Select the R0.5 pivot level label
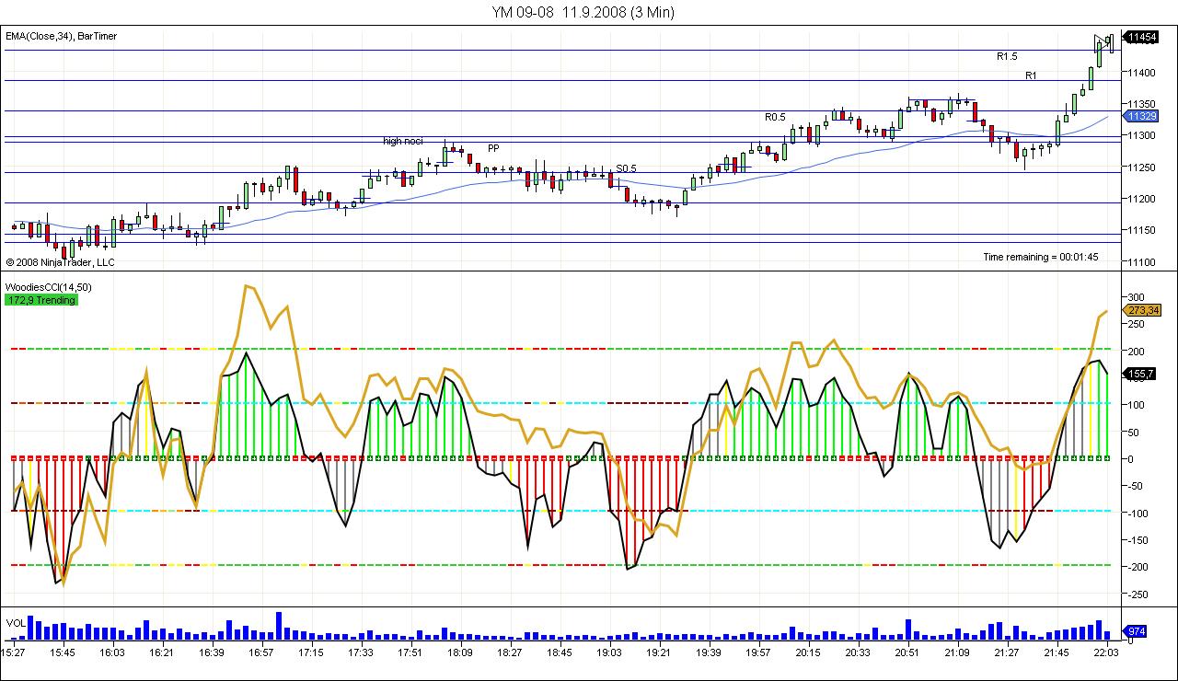This screenshot has height=681, width=1178. (775, 117)
